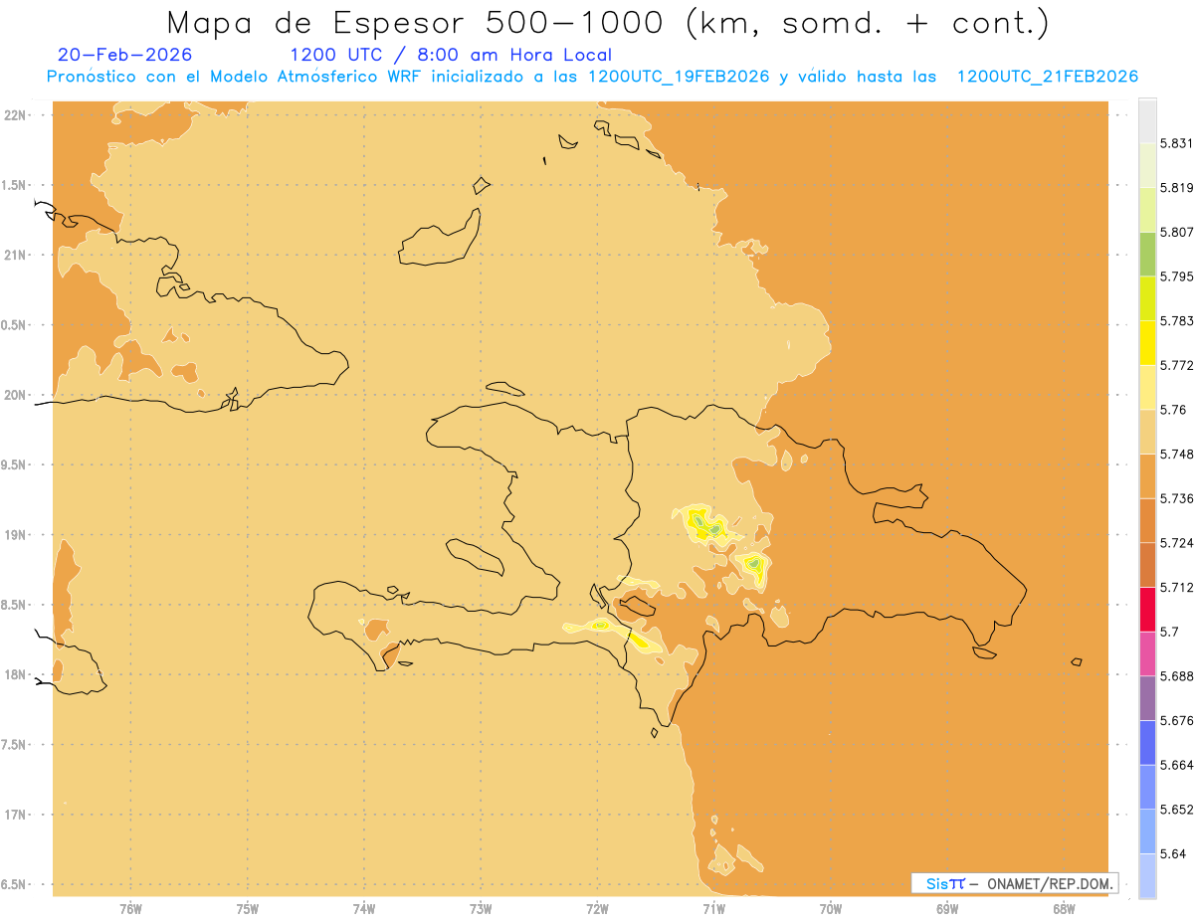Click the colorbar value '5.783'

pos(1177,320)
